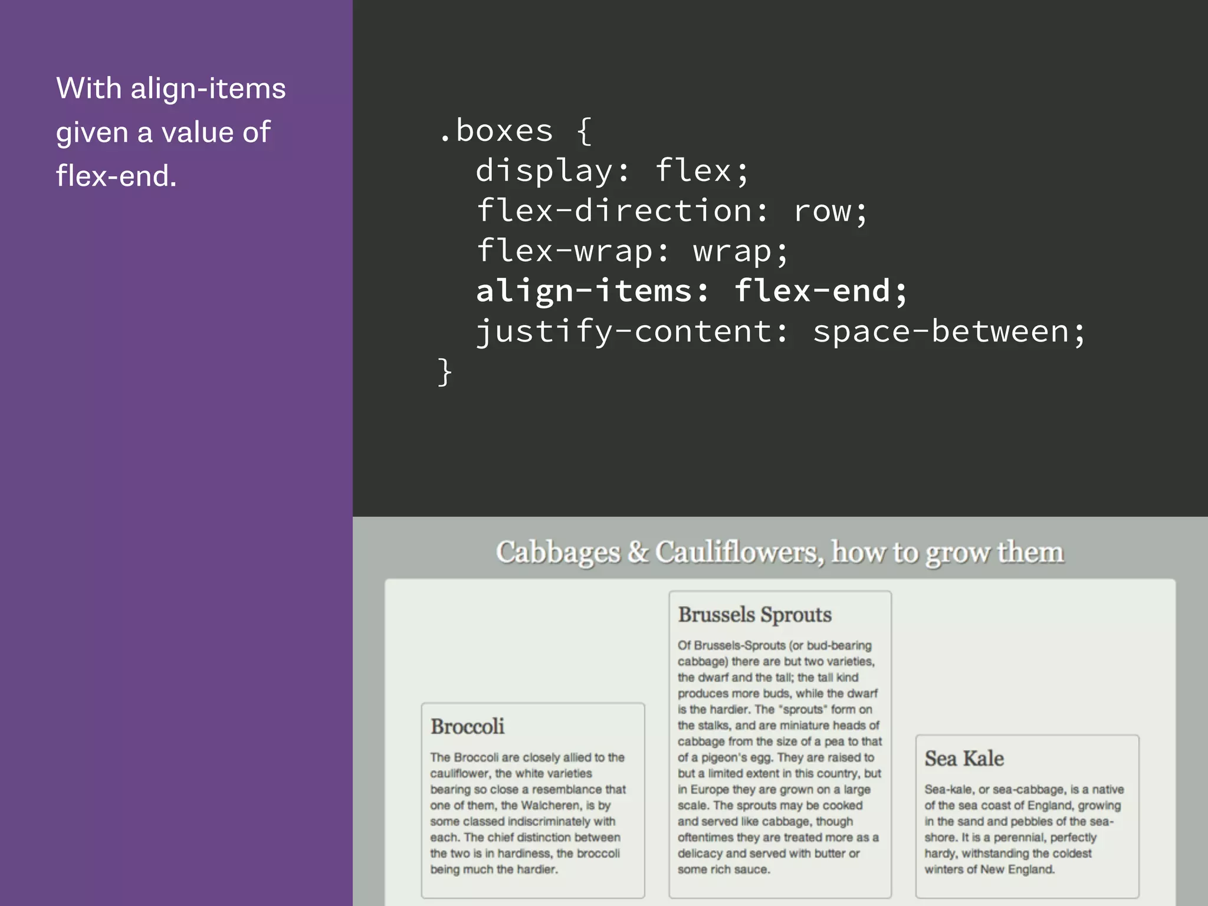Click the empty purple sidebar below the caption

[176, 531]
